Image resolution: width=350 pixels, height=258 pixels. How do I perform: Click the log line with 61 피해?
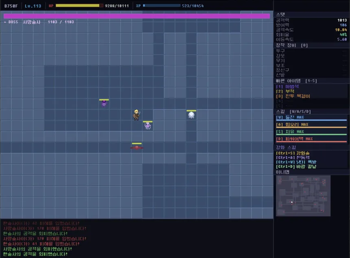tap(41, 244)
